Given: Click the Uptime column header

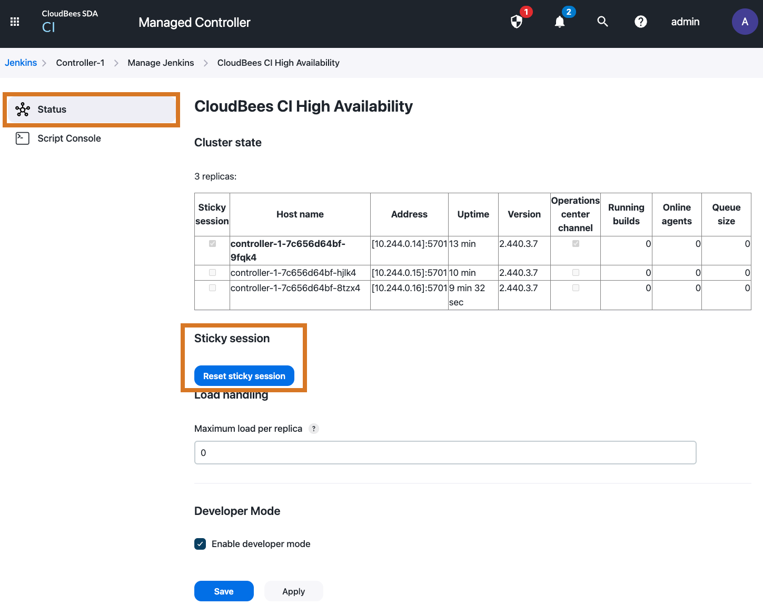Looking at the screenshot, I should coord(473,214).
